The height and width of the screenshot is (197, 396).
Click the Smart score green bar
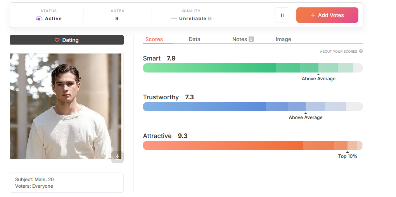[253, 68]
